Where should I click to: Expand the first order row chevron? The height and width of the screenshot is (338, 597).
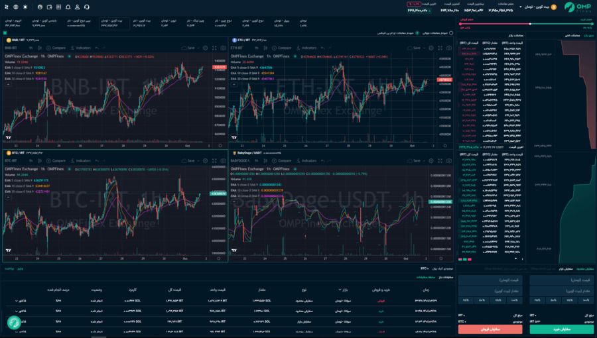[17, 301]
